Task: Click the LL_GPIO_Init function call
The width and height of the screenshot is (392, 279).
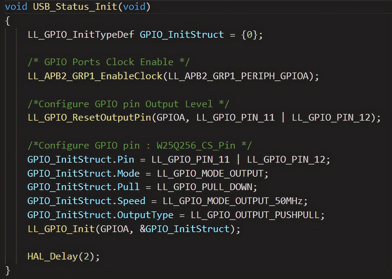Action: (61, 228)
